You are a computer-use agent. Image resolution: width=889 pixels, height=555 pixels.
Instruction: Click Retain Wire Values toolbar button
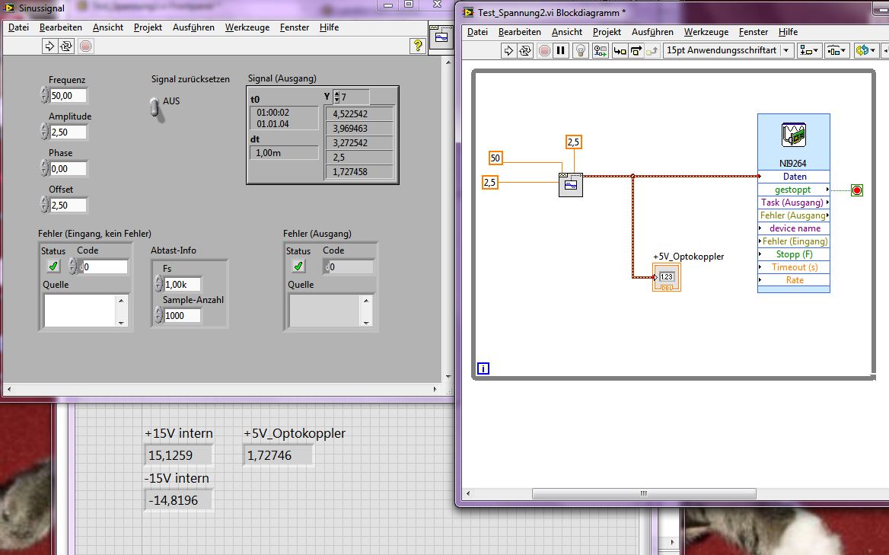click(x=601, y=51)
